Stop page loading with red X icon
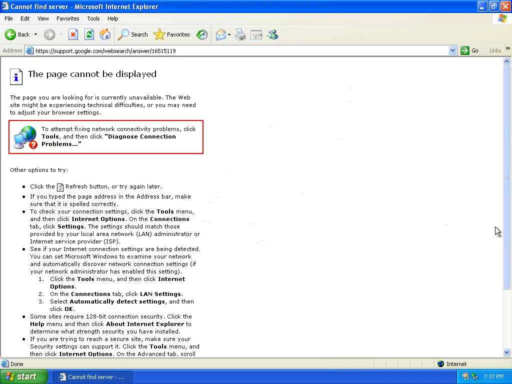The image size is (512, 384). 73,34
